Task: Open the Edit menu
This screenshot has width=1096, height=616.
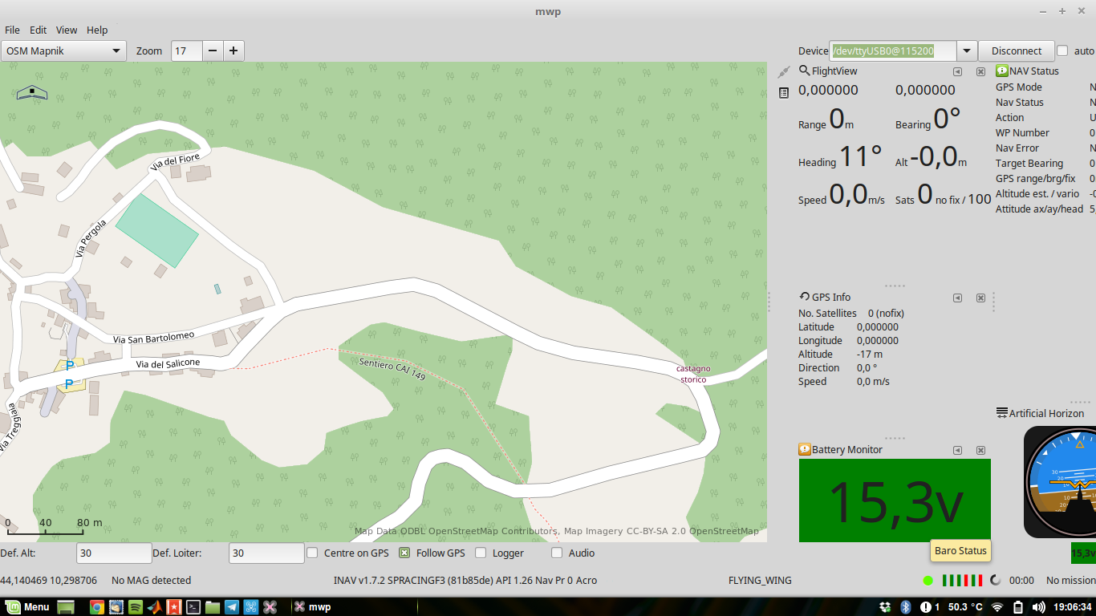Action: (39, 30)
